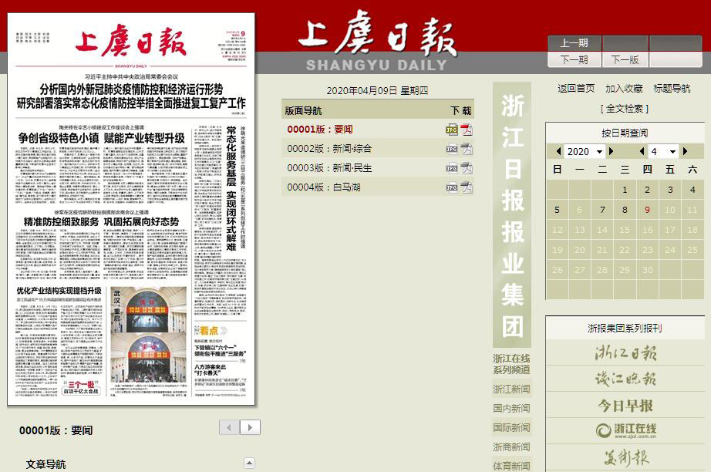
Task: Select date 9 in the calendar
Action: (x=647, y=210)
